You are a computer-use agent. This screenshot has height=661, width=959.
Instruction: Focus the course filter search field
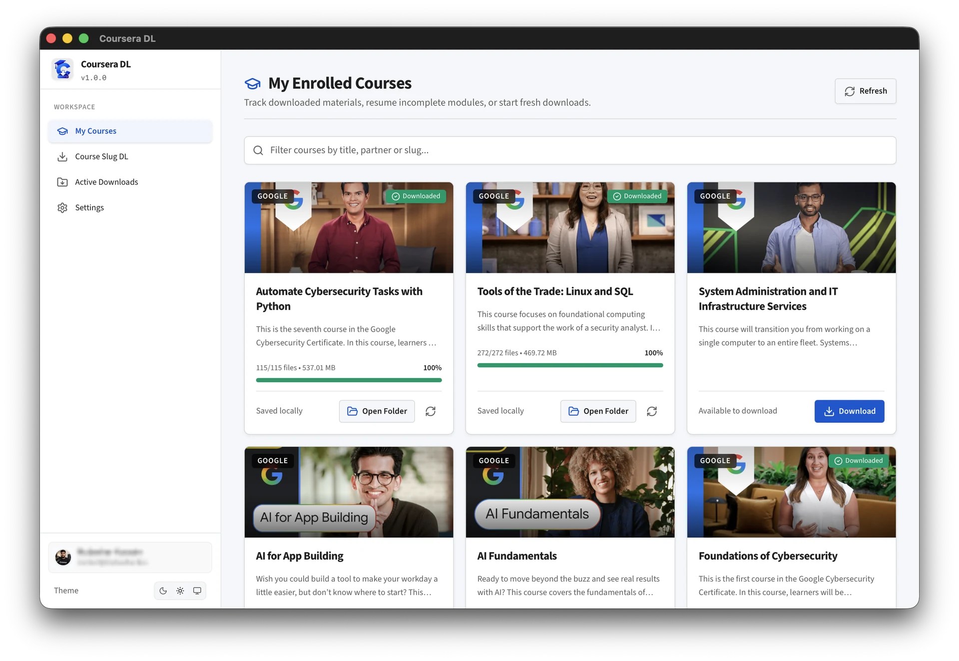(570, 150)
